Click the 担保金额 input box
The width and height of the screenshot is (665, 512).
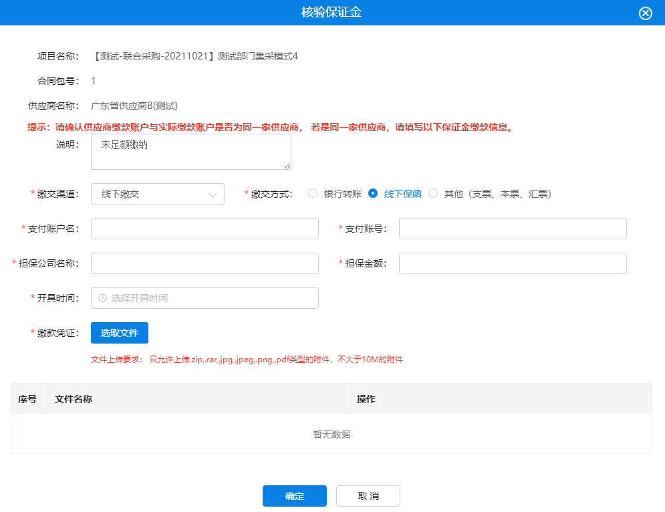click(513, 263)
